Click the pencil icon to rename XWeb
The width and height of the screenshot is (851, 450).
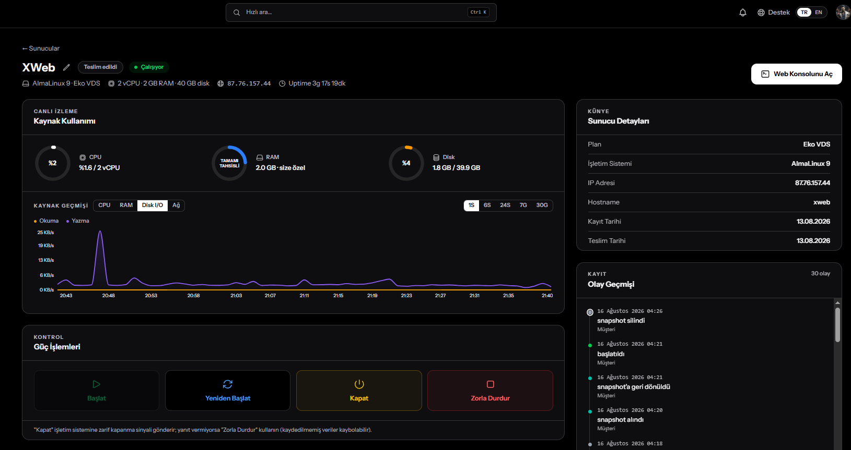tap(66, 67)
